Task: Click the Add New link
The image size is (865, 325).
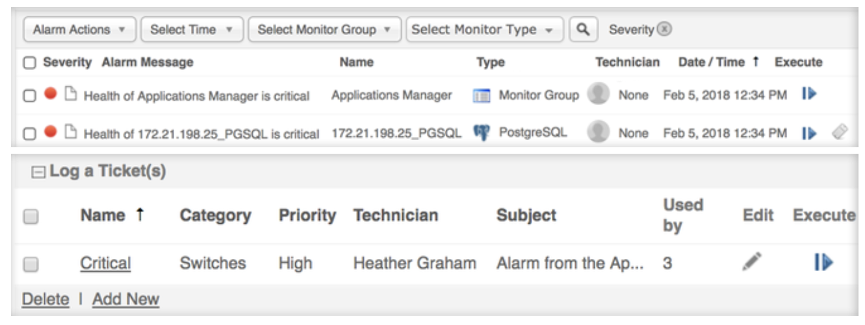Action: [x=125, y=299]
